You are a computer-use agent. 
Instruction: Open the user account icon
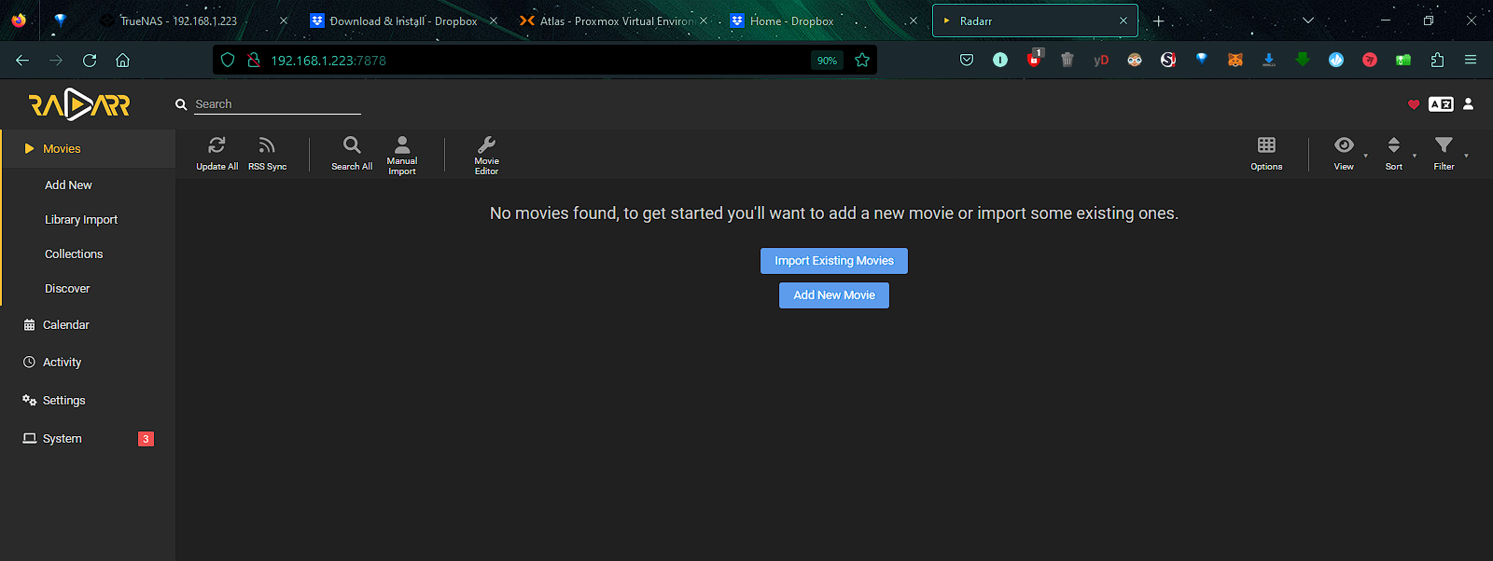(1468, 104)
